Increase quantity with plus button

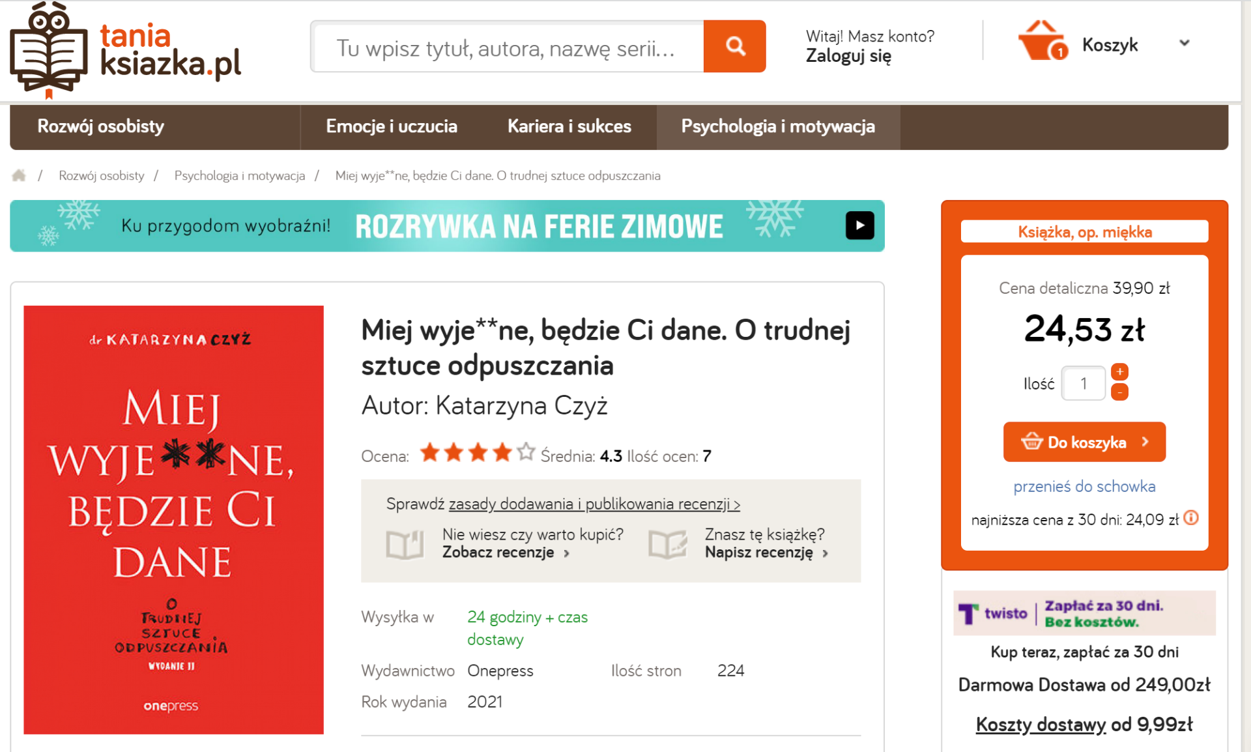[1119, 372]
